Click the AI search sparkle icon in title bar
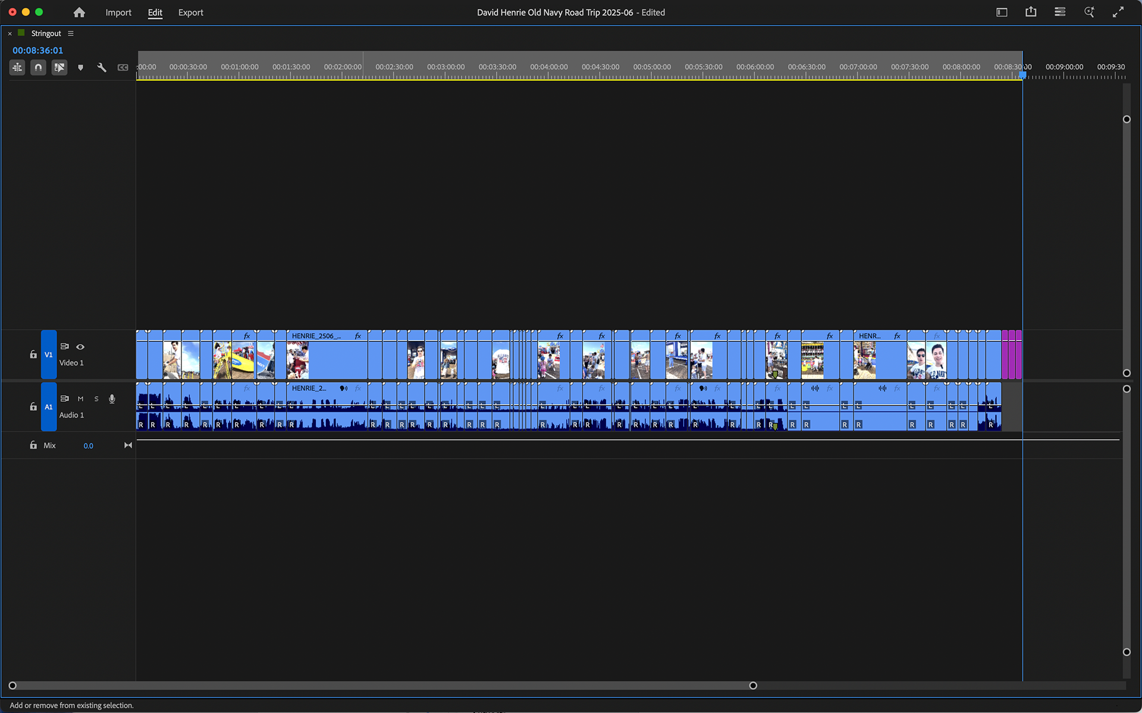The image size is (1142, 713). [1089, 12]
